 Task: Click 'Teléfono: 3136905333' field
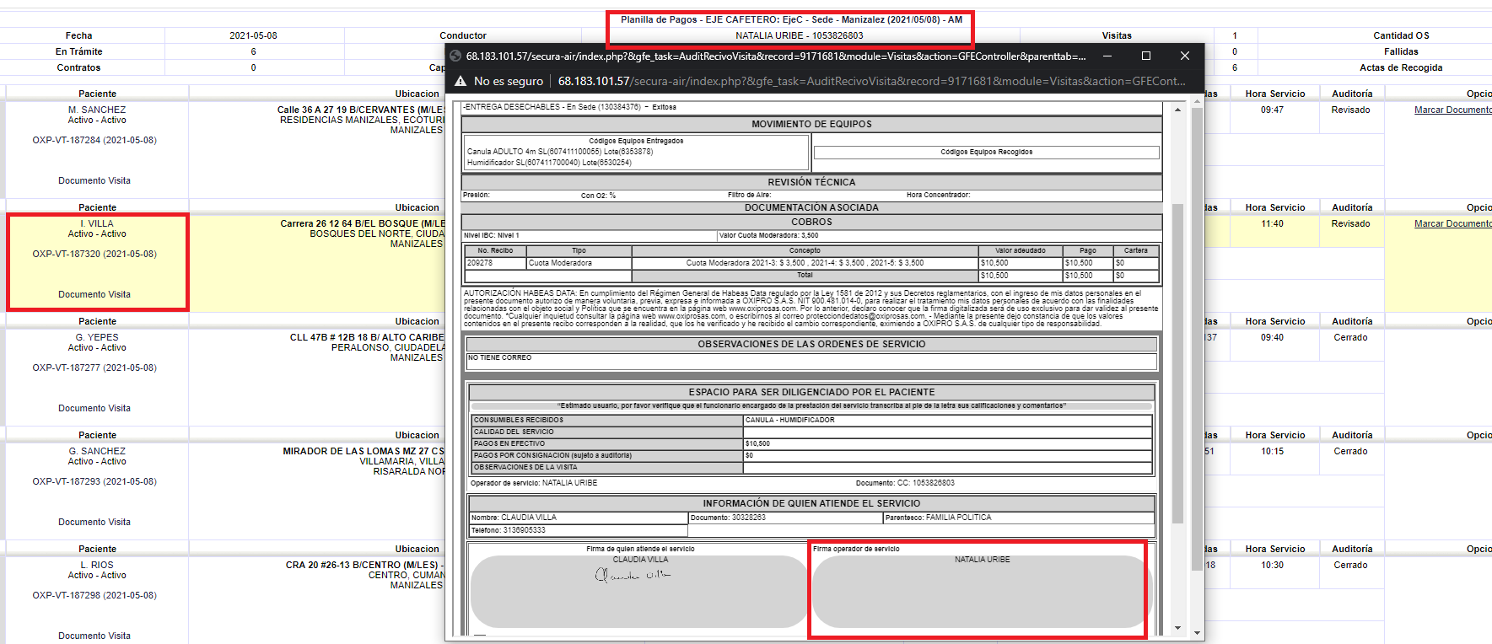pos(579,530)
